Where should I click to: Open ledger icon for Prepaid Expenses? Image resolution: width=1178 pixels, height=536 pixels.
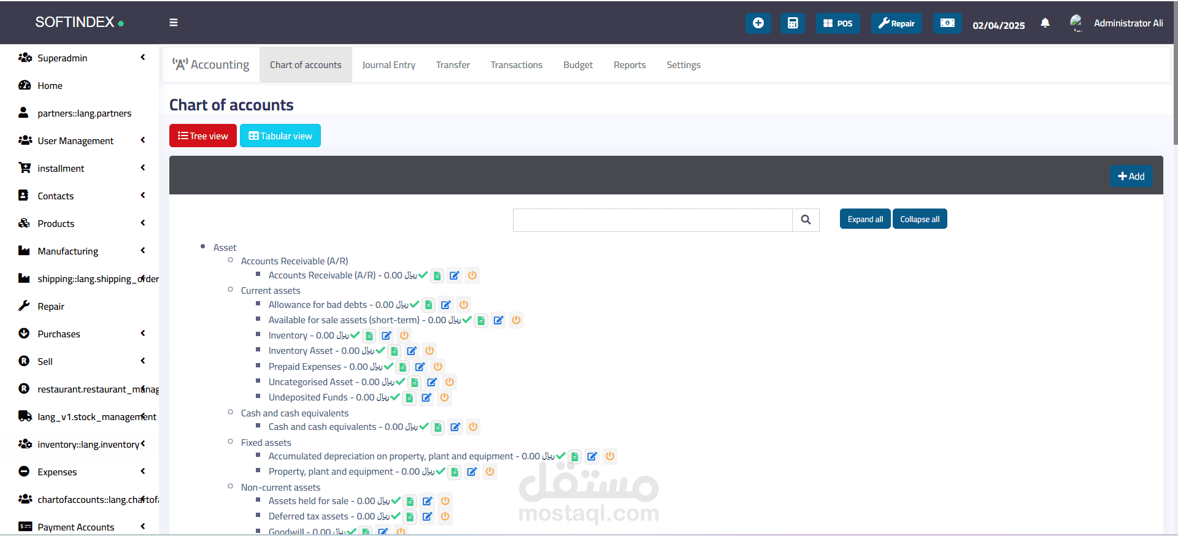point(402,367)
